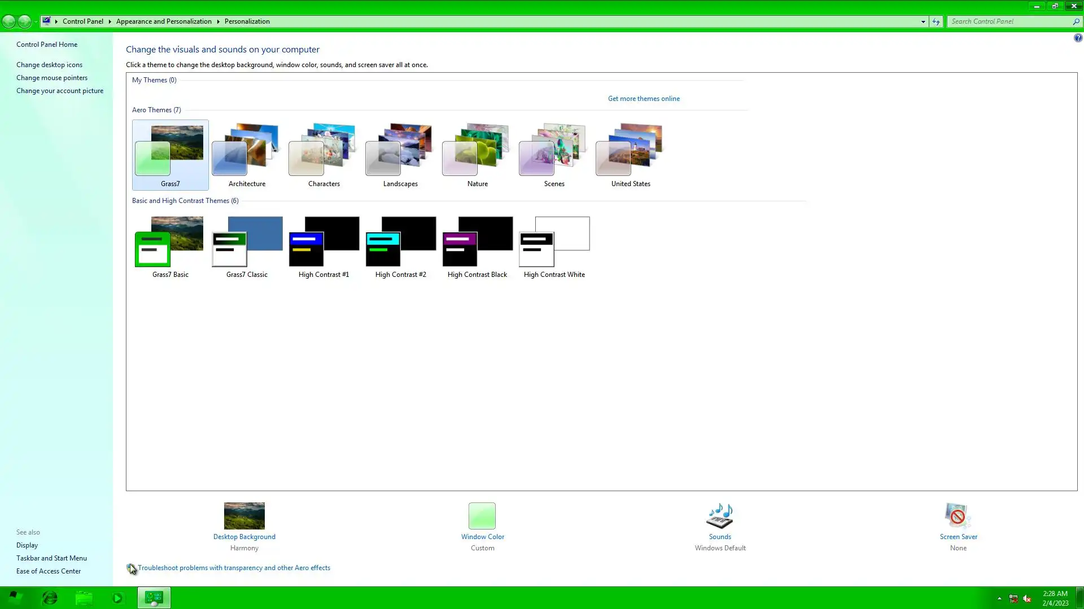1084x609 pixels.
Task: Open the Screen Saver settings icon
Action: [x=958, y=516]
